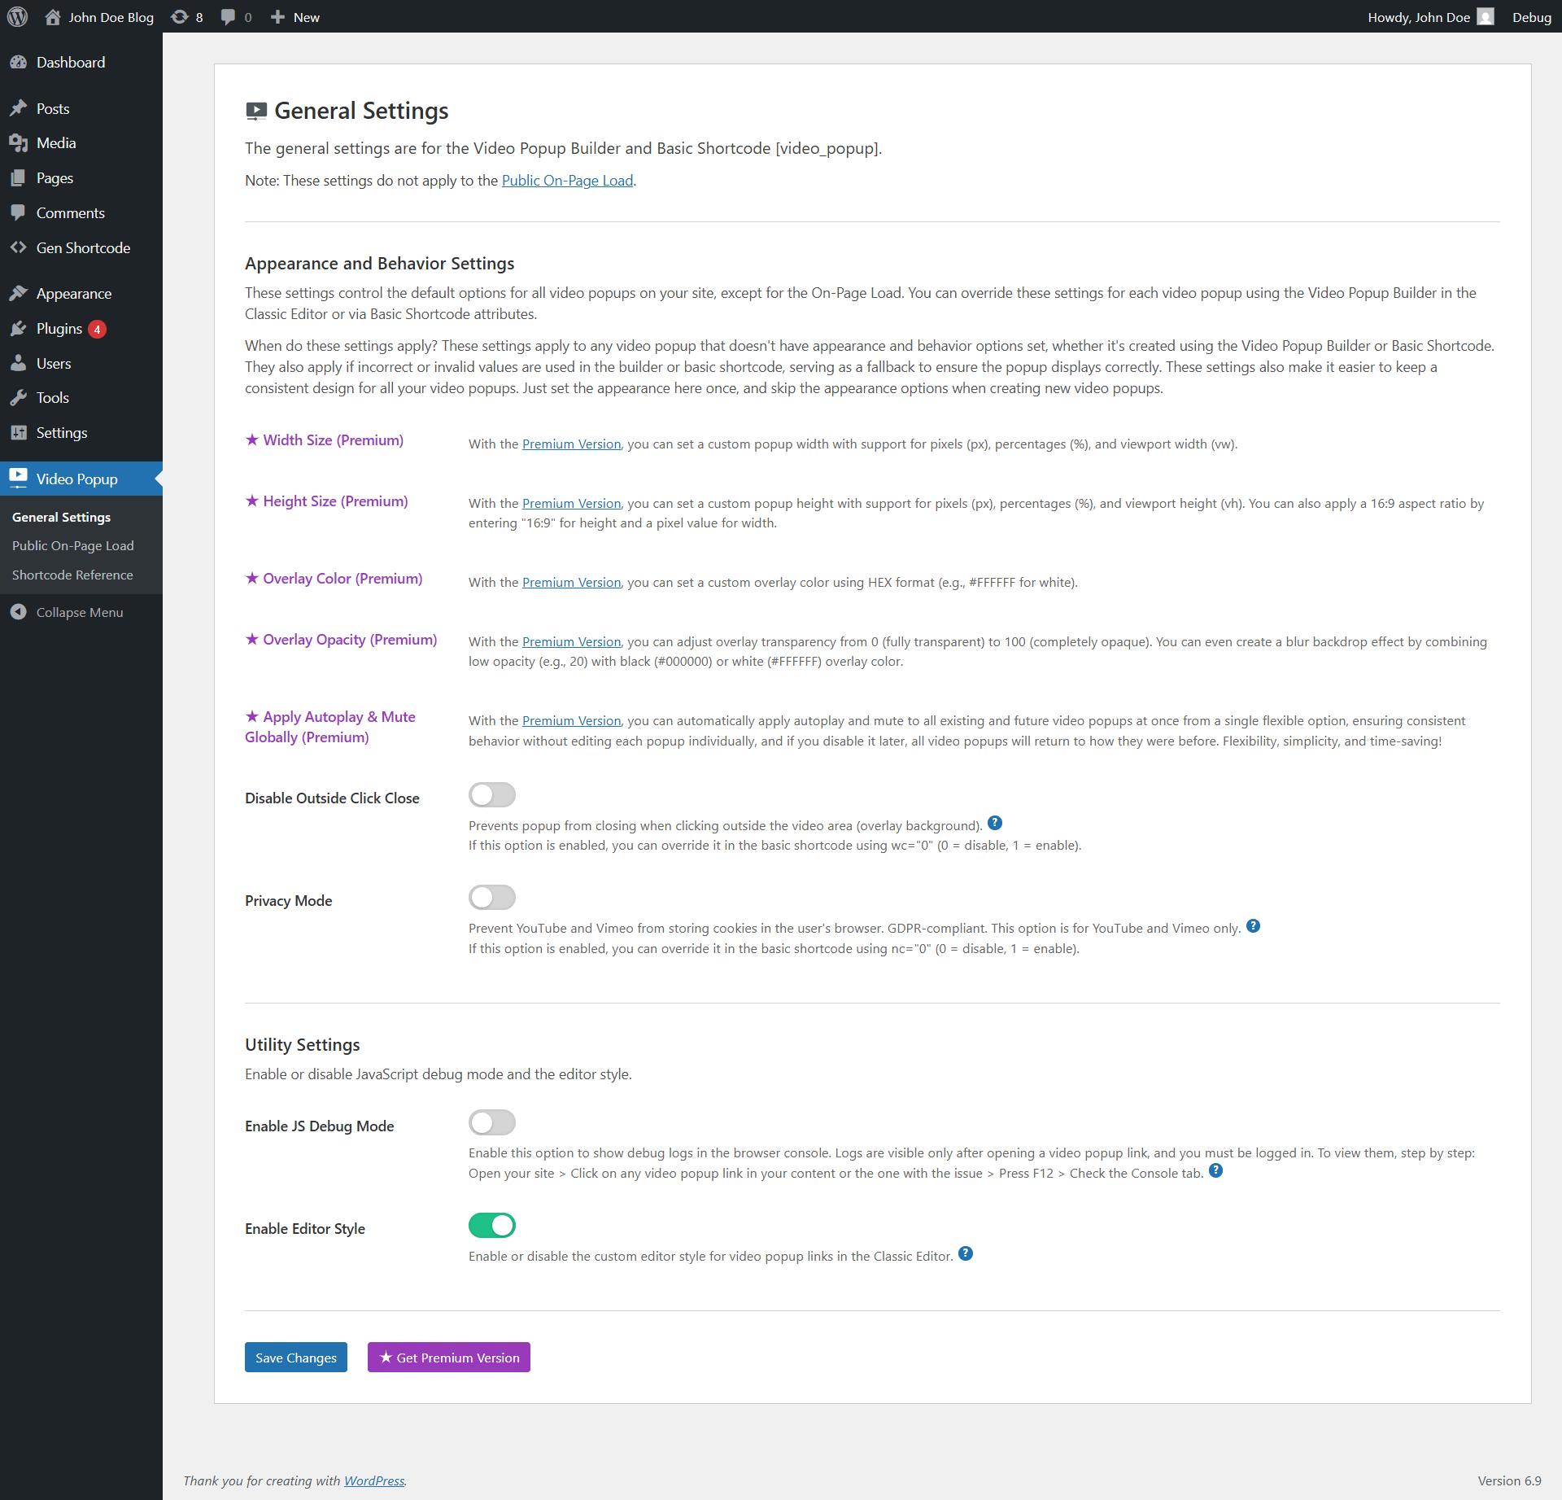Turn off the Enable Editor Style toggle
The height and width of the screenshot is (1500, 1562).
click(492, 1225)
